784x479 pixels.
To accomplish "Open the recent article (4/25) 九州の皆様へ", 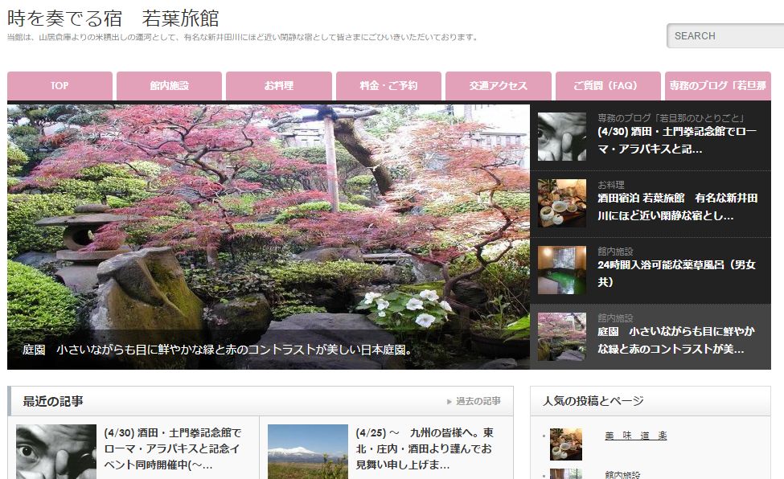I will click(x=425, y=448).
